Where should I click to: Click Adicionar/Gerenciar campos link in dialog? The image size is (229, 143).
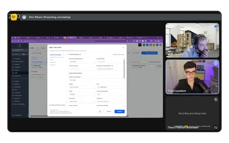[x=57, y=105]
